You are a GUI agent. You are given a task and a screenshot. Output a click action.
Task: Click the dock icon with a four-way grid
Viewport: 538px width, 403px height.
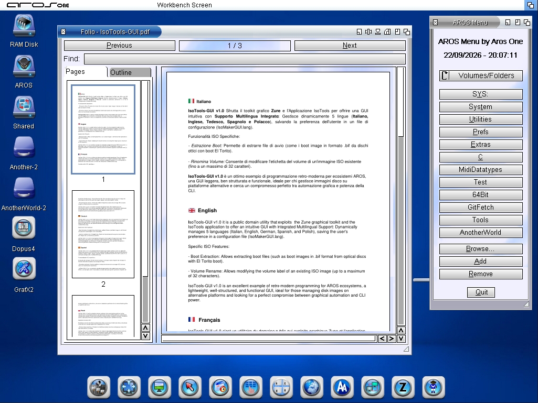pos(281,387)
